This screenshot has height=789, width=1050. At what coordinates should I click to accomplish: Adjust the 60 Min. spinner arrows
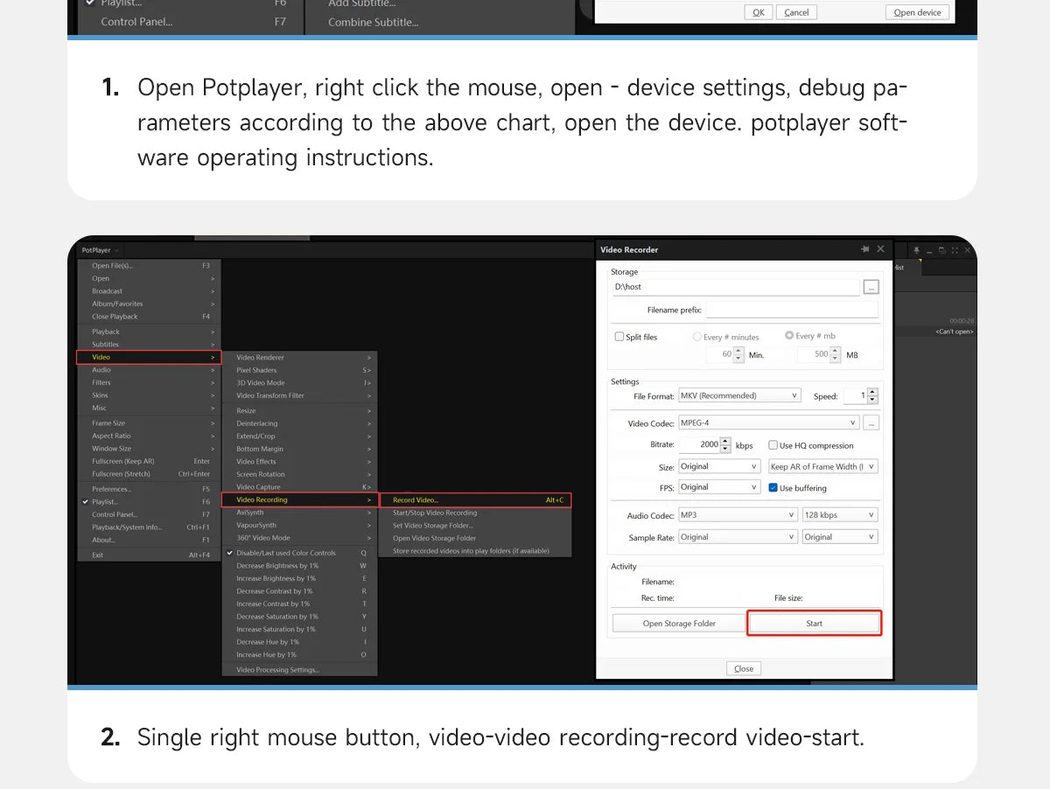pos(738,354)
